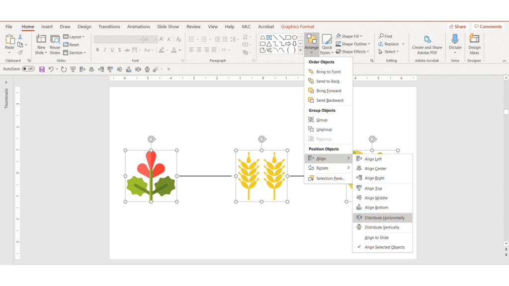Viewport: 509px width, 286px height.
Task: Open the Layout dropdown
Action: 77,37
